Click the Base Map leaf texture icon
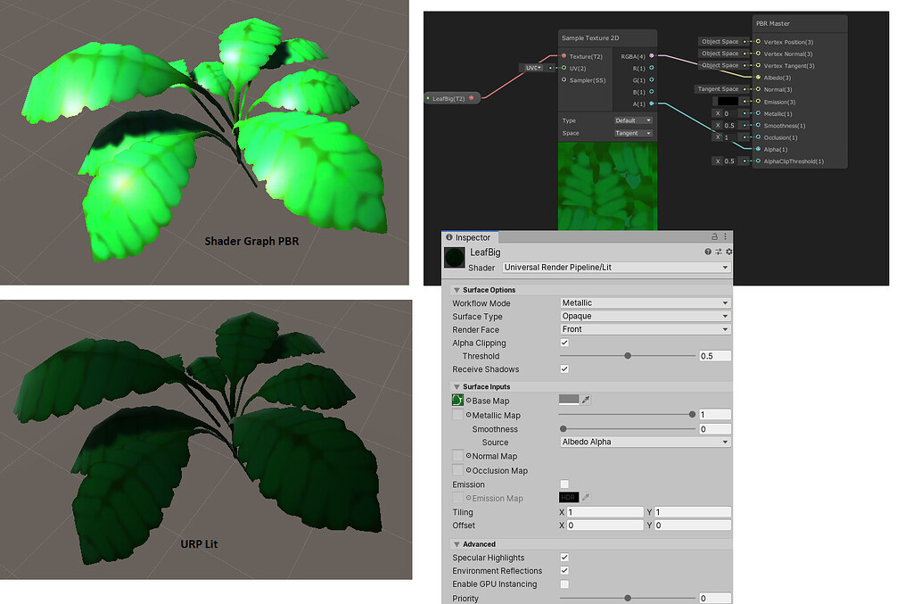This screenshot has width=913, height=604. point(456,401)
